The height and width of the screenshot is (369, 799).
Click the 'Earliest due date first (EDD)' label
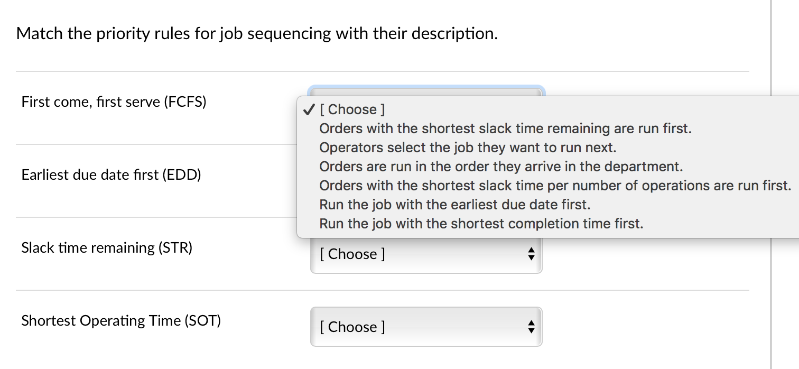(111, 174)
